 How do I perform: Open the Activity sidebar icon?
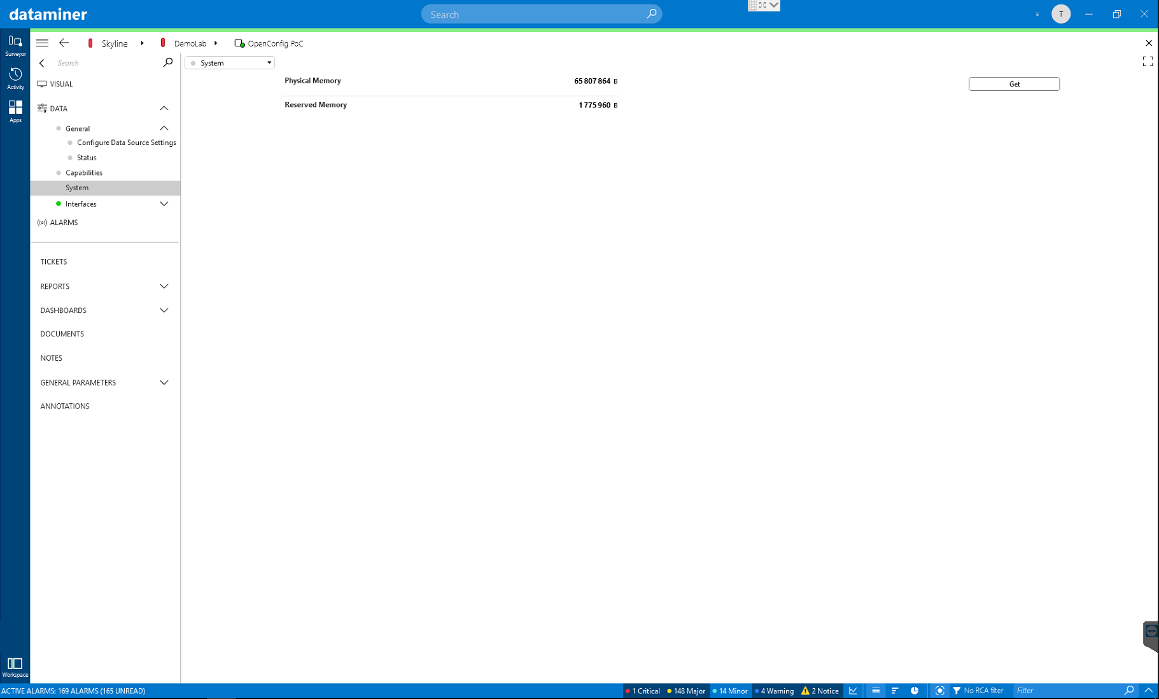pyautogui.click(x=15, y=78)
